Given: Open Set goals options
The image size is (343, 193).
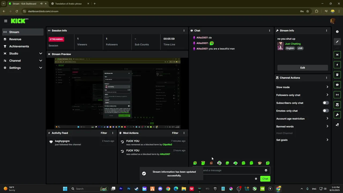Looking at the screenshot, I should click(x=303, y=140).
